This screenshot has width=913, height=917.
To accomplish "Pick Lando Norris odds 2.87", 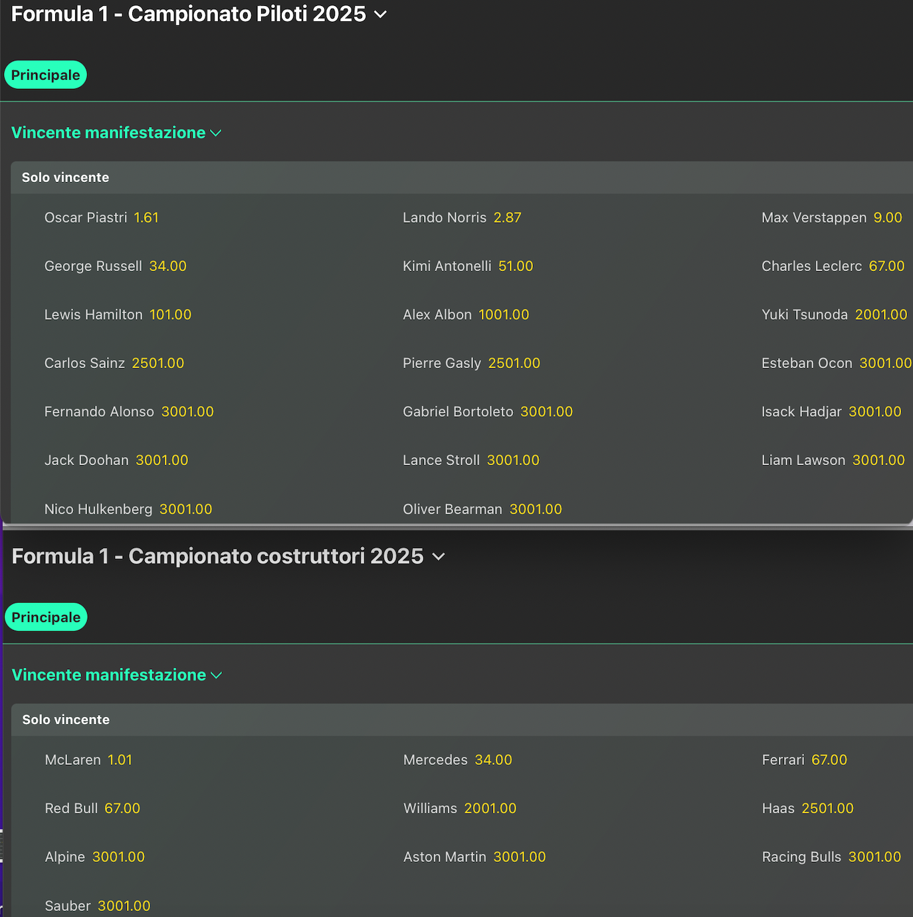I will point(507,218).
